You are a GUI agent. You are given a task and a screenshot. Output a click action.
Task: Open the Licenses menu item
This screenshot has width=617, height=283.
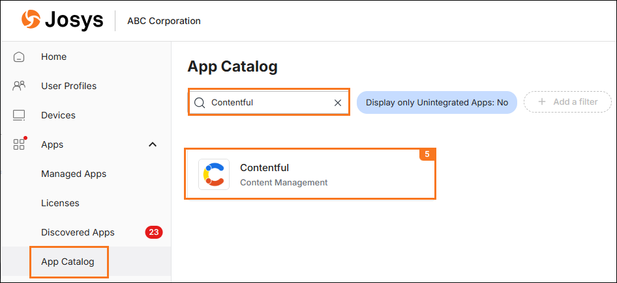[60, 203]
